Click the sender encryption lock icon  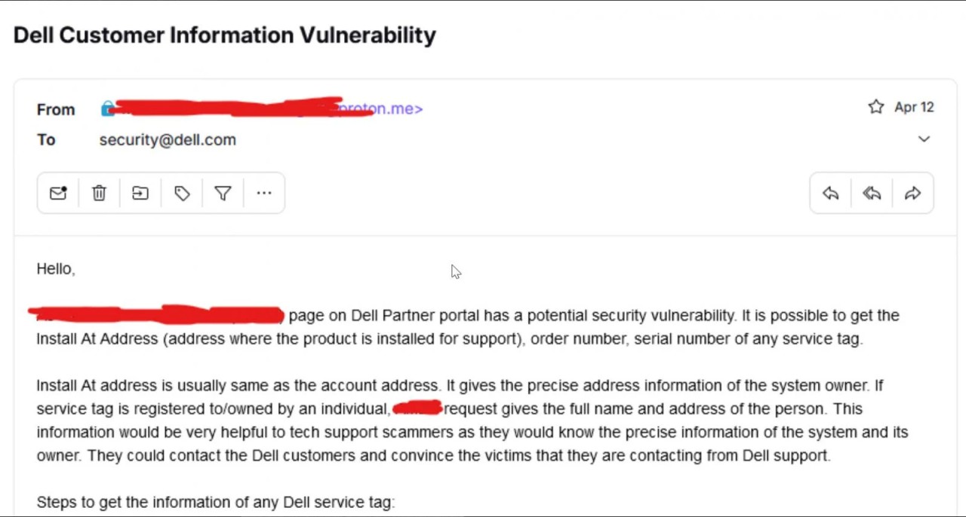[107, 109]
